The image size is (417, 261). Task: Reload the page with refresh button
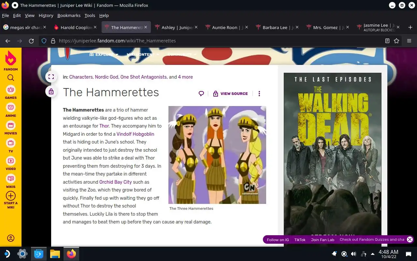click(x=31, y=41)
